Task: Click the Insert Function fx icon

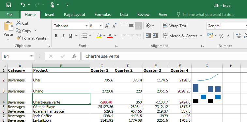Action: 74,56
